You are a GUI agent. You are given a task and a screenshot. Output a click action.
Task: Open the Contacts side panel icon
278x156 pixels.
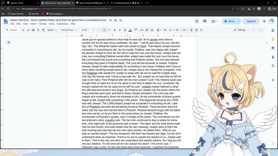click(x=273, y=57)
